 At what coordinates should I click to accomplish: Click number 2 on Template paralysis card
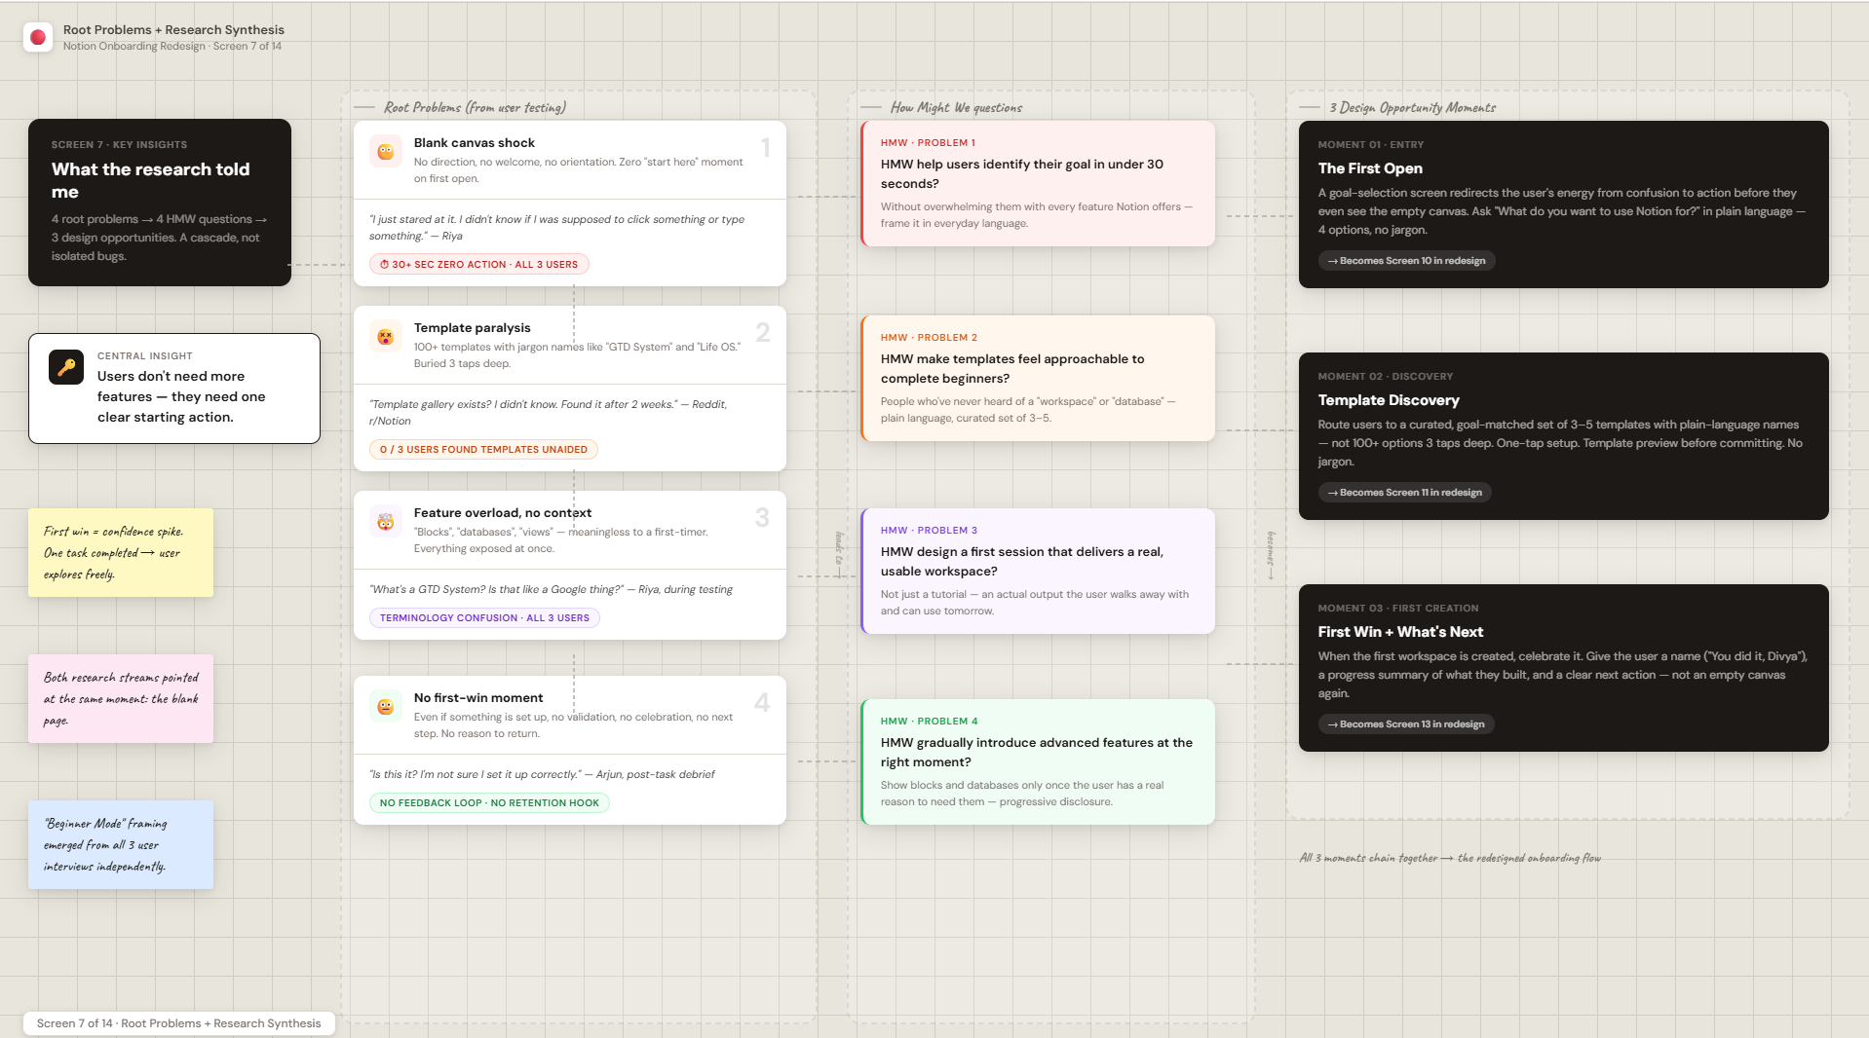click(x=763, y=332)
